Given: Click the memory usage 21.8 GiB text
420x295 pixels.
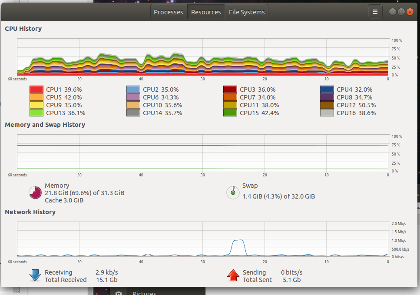Looking at the screenshot, I should 84,193.
